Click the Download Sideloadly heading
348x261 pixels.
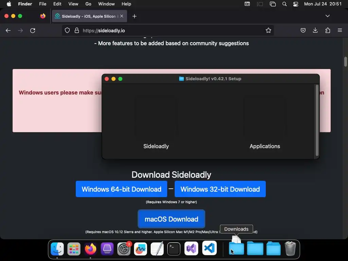click(x=171, y=175)
